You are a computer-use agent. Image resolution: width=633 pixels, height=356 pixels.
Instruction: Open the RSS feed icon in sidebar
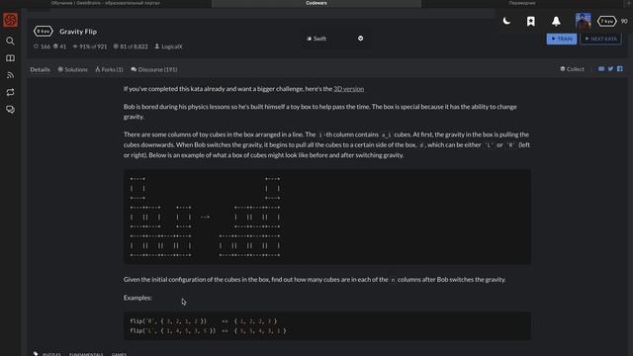coord(10,75)
